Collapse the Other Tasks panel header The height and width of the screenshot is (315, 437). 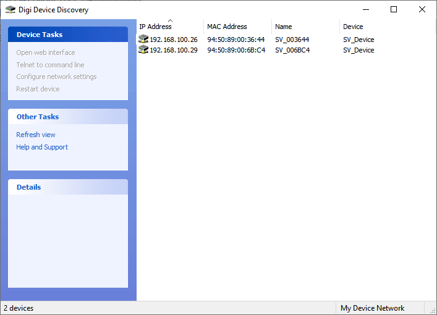(x=68, y=117)
